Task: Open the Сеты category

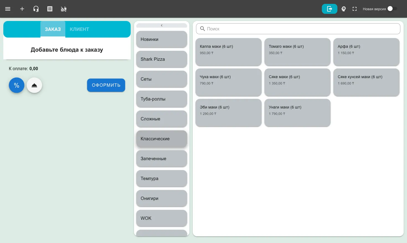Action: (x=162, y=79)
